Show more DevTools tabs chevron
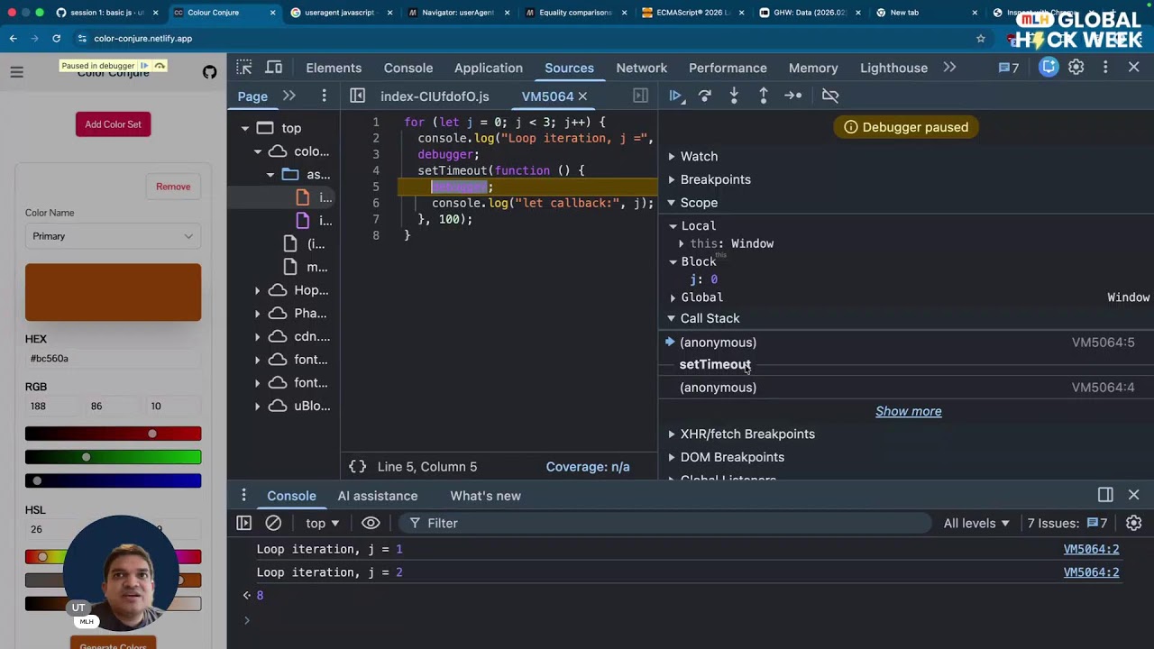 (949, 68)
